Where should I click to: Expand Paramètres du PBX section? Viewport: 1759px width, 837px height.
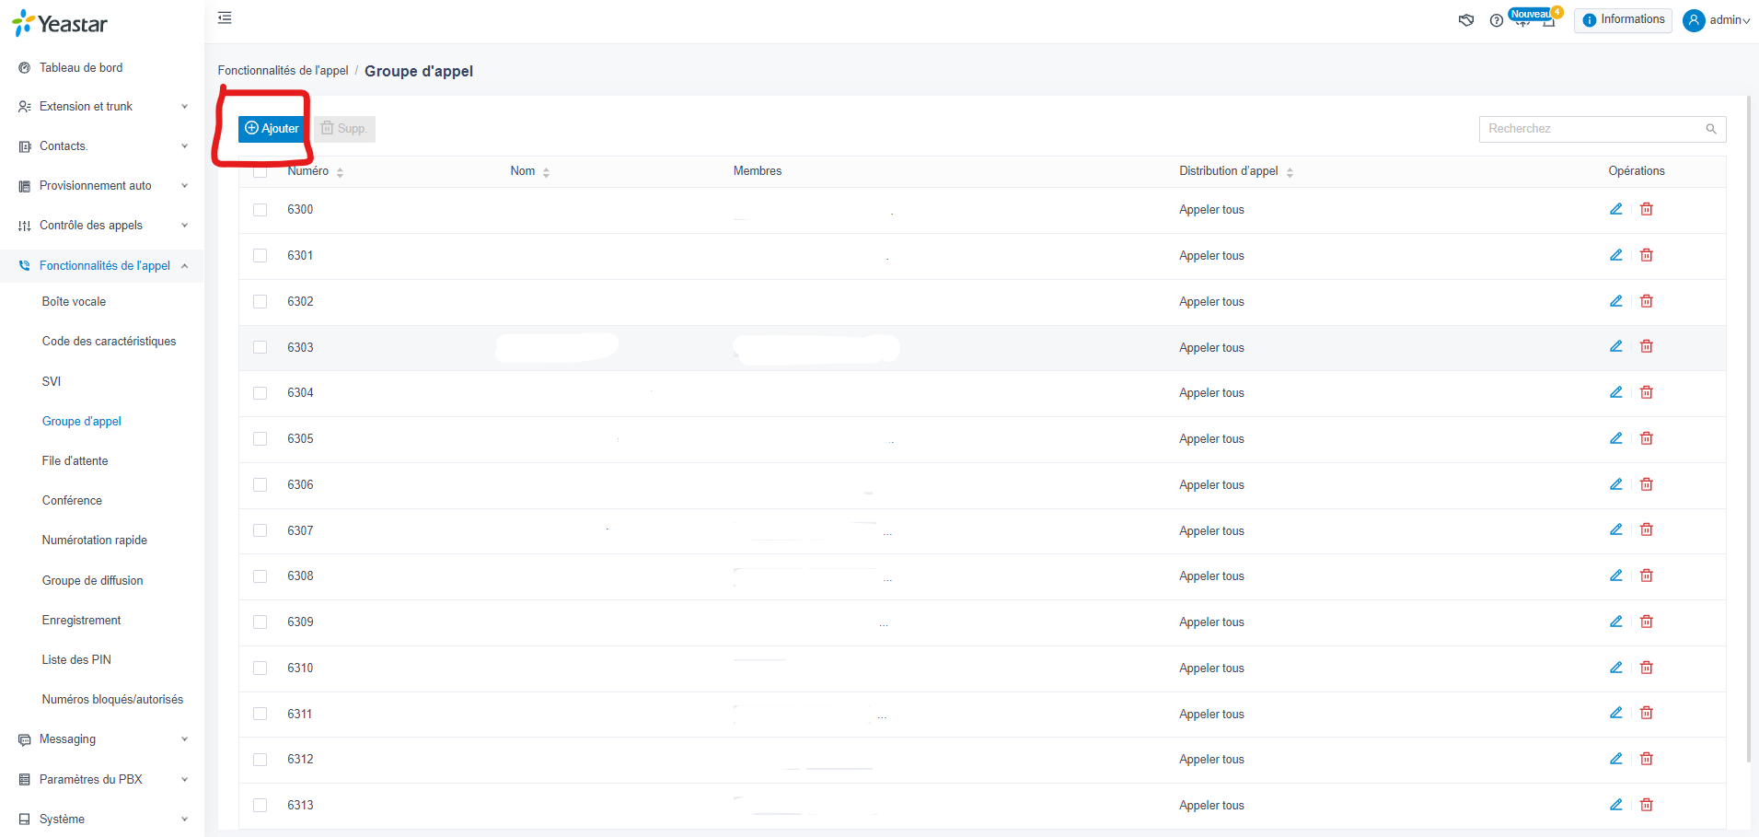coord(102,780)
